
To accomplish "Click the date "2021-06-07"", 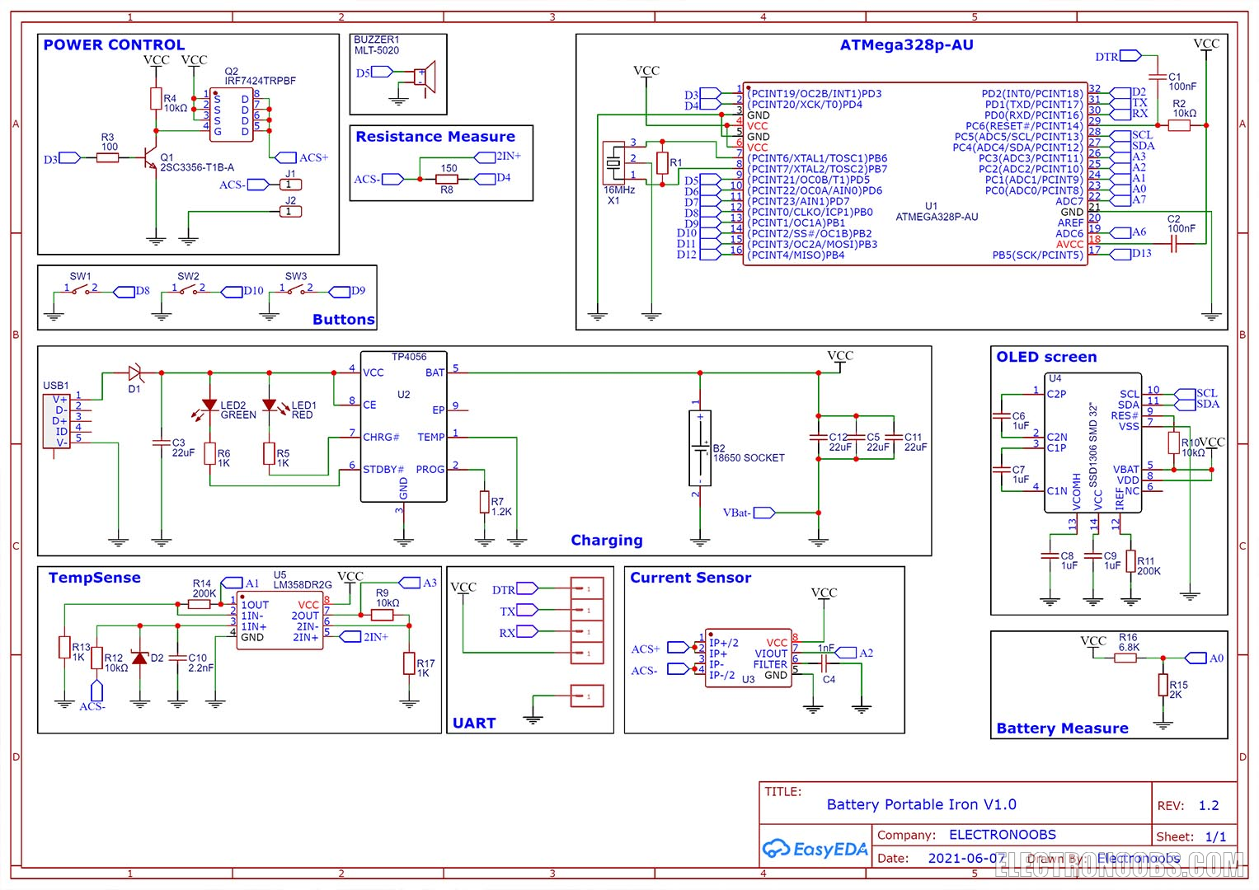I will point(966,859).
